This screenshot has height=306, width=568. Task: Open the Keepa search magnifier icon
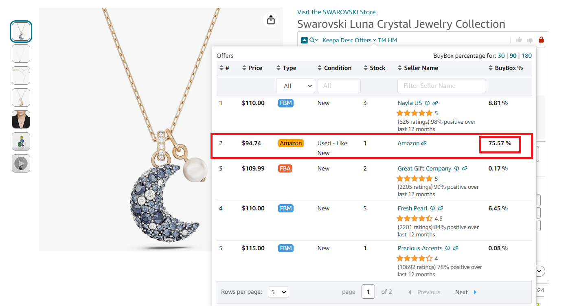tap(312, 40)
